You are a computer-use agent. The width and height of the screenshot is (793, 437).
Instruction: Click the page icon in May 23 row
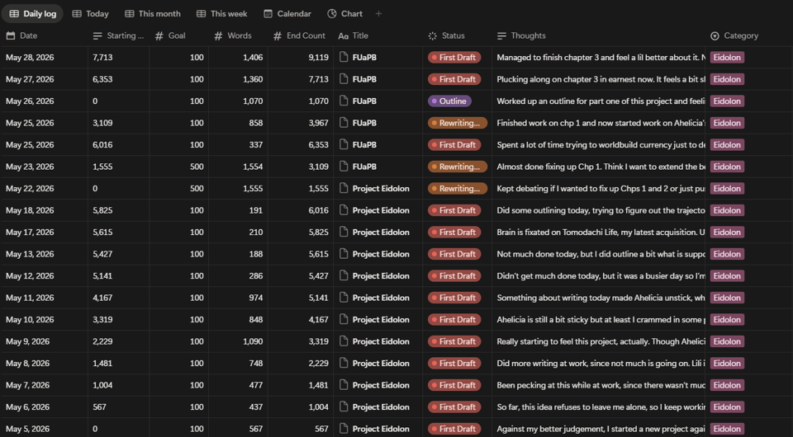[x=344, y=167]
